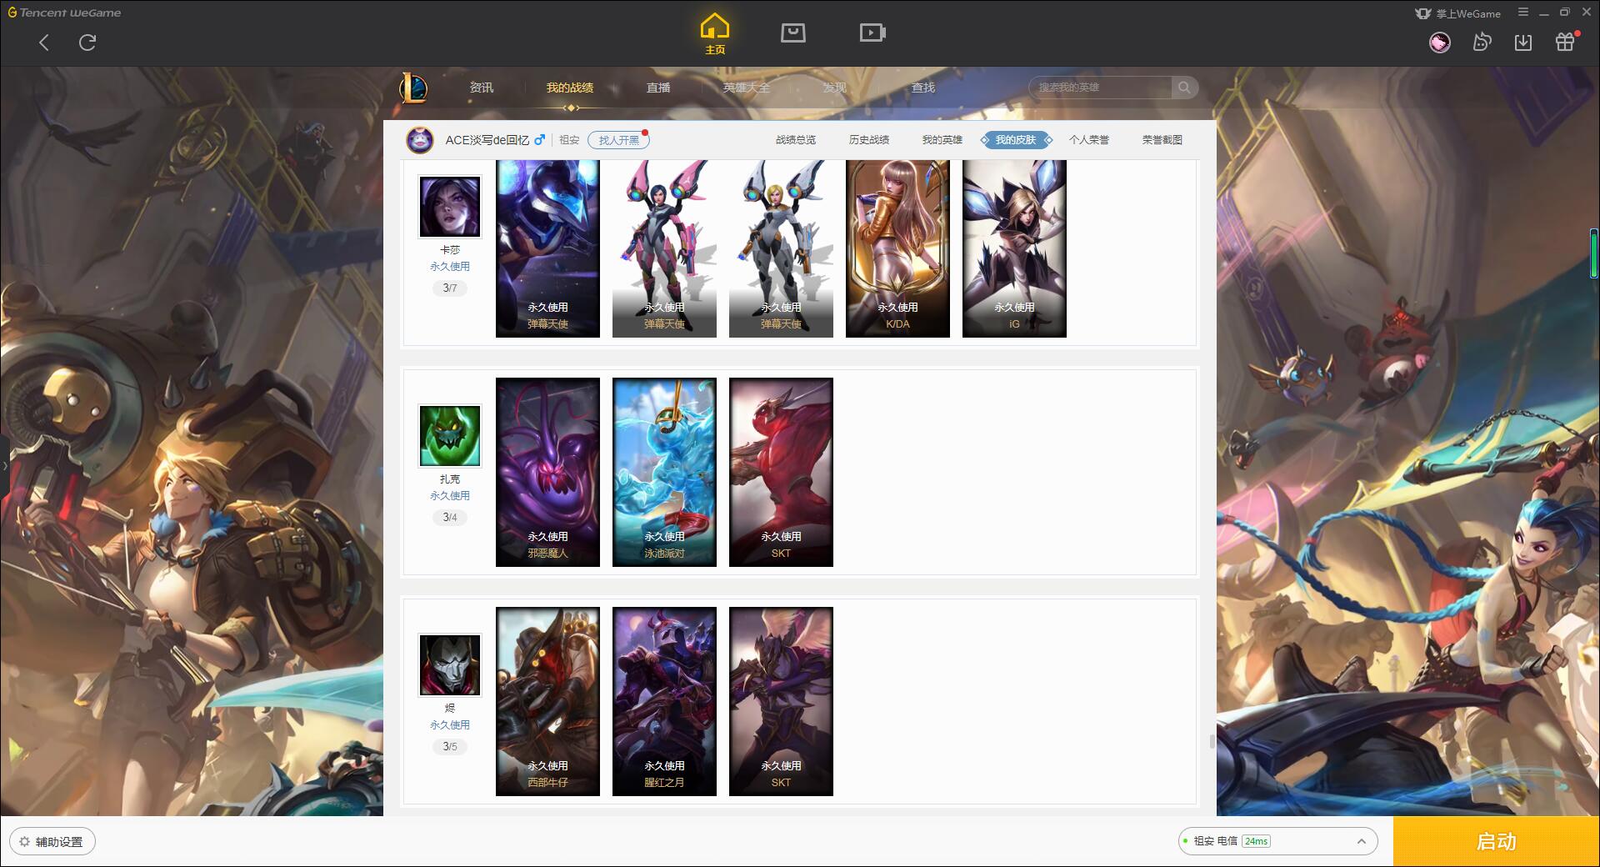Select the 我的皮肤 sub-tab

(1016, 140)
